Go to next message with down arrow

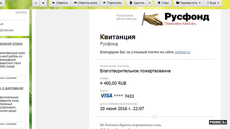(43, 3)
